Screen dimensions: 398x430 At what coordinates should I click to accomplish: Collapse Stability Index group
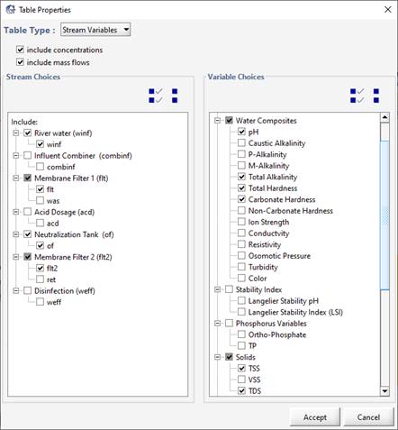pos(218,289)
